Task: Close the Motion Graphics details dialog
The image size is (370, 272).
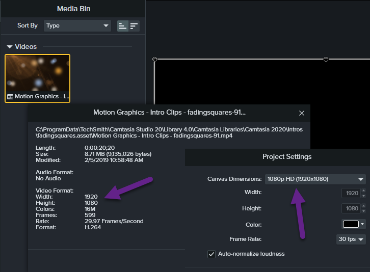Action: pyautogui.click(x=302, y=113)
